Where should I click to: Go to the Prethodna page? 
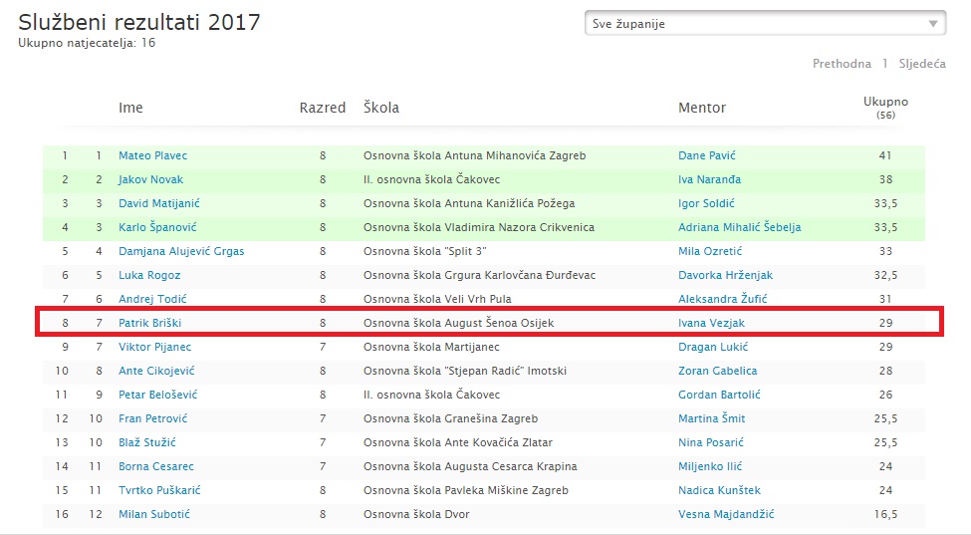842,64
